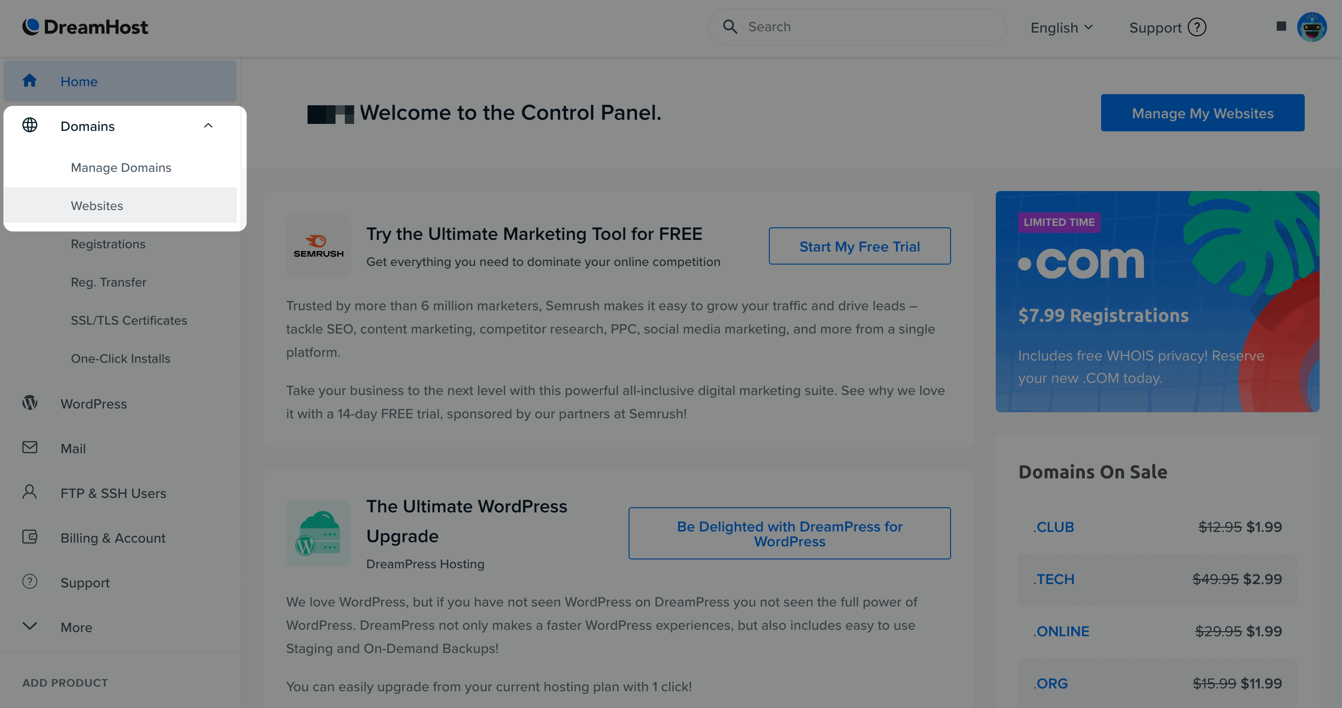This screenshot has width=1342, height=708.
Task: Open SSL/TLS Certificates menu item
Action: click(x=129, y=320)
